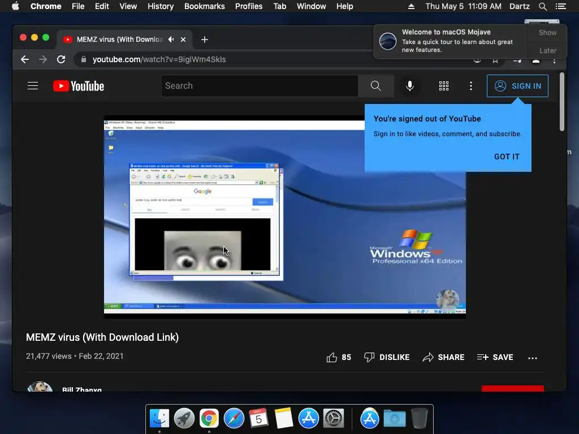Open the History menu

tap(161, 6)
